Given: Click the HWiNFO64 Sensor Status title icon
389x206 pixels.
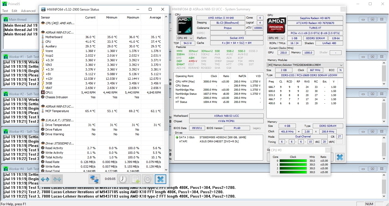Looking at the screenshot, I should pyautogui.click(x=43, y=9).
